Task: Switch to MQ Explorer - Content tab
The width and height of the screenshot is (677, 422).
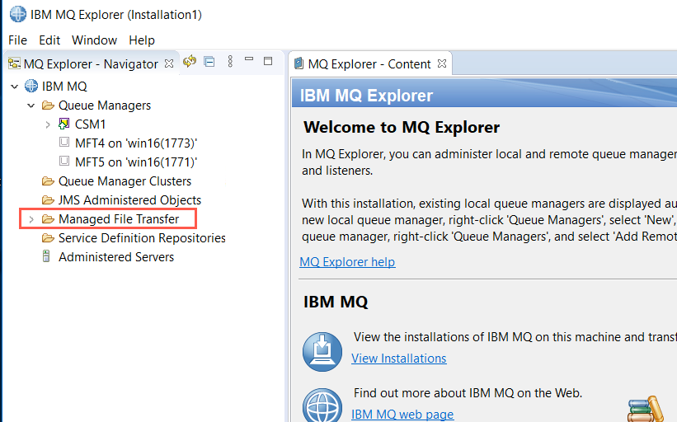Action: pyautogui.click(x=369, y=63)
